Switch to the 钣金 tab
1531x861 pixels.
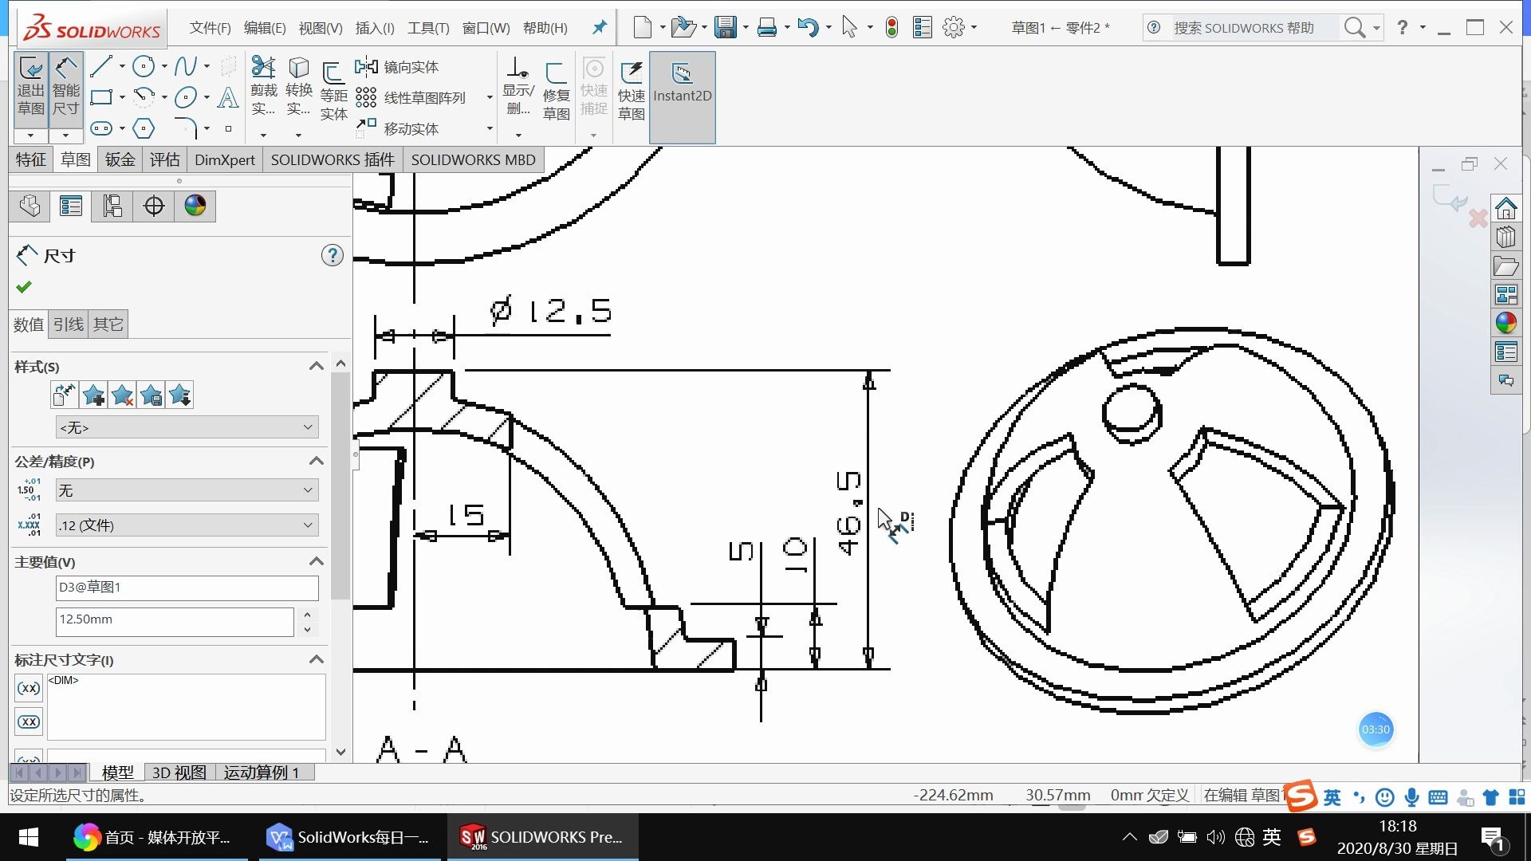pos(120,160)
